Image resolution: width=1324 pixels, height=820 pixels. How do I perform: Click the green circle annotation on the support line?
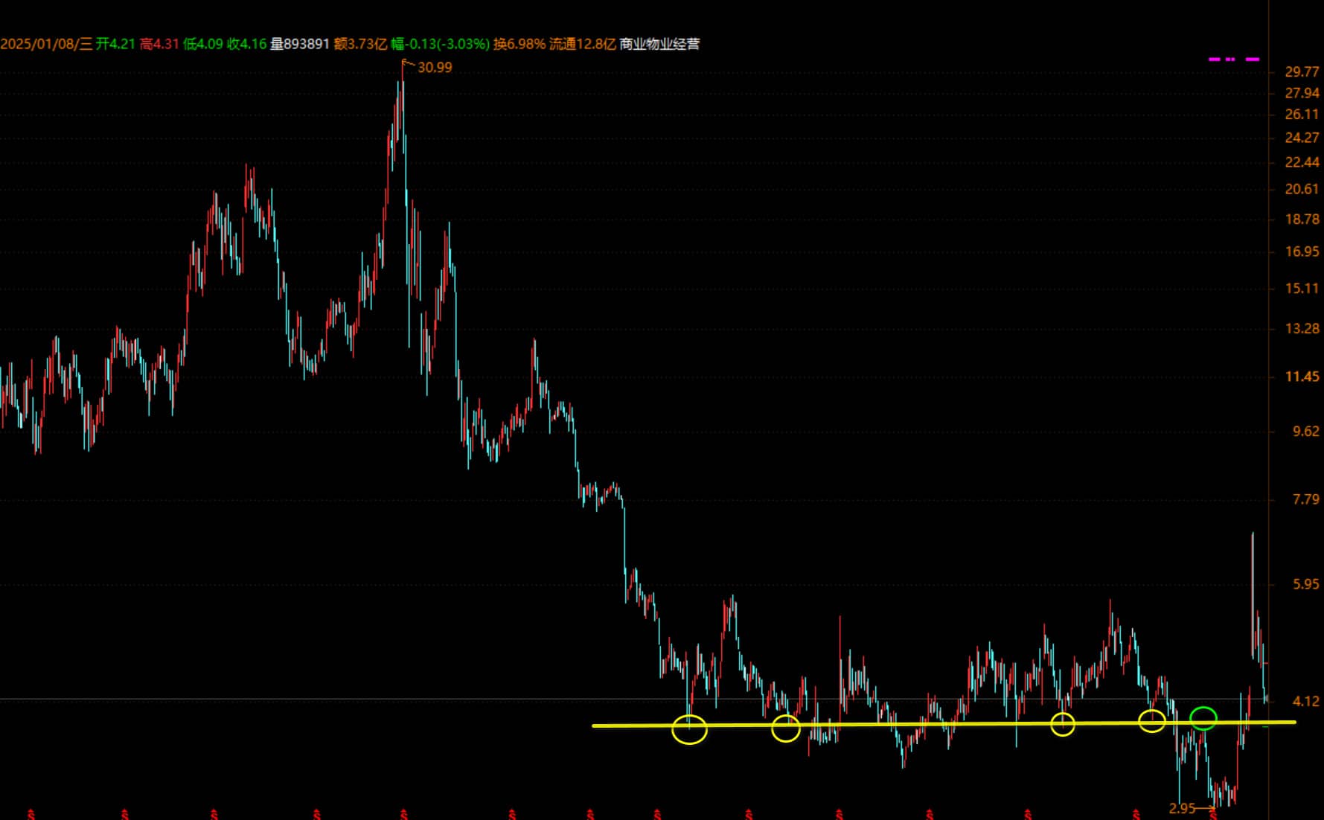1203,718
